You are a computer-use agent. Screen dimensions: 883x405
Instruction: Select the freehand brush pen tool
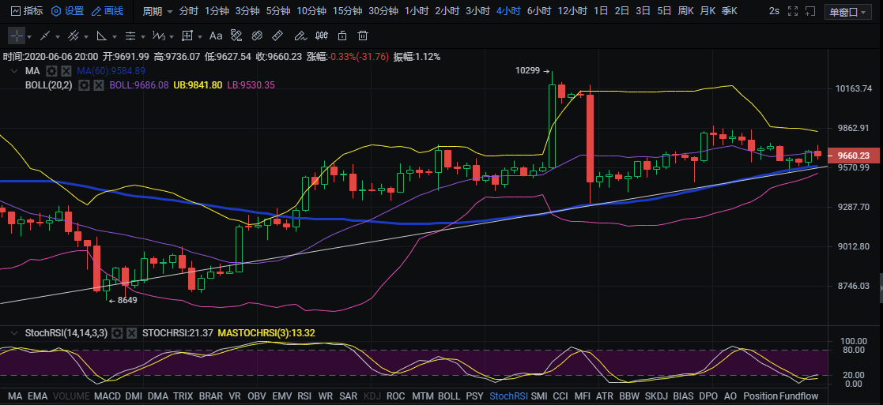point(300,36)
